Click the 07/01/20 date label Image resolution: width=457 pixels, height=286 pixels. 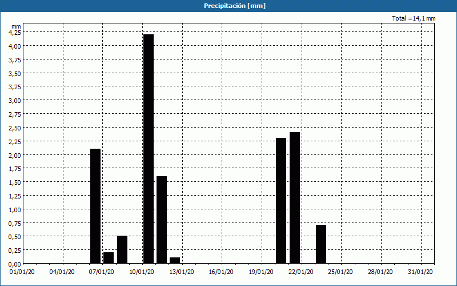(x=102, y=272)
